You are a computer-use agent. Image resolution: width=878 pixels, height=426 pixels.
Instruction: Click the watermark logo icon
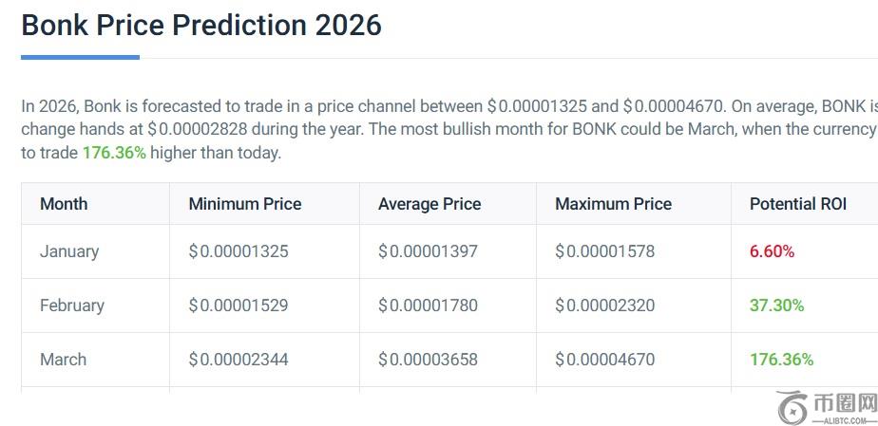pyautogui.click(x=792, y=407)
